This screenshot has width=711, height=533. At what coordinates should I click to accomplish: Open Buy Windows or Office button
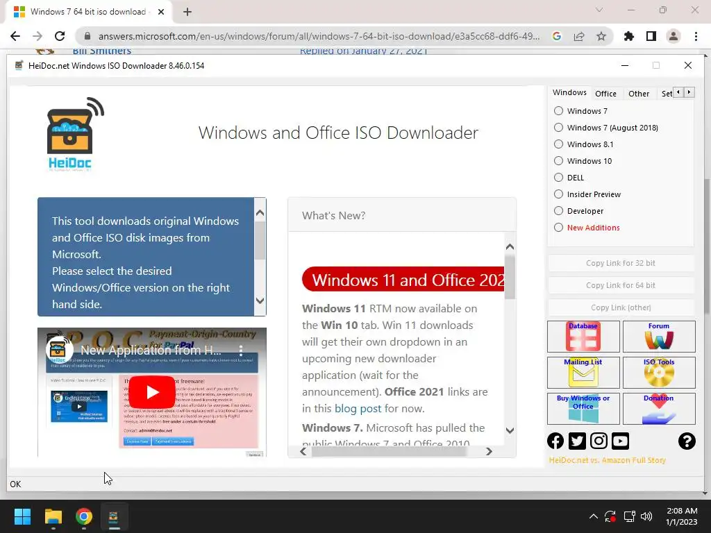pos(583,409)
